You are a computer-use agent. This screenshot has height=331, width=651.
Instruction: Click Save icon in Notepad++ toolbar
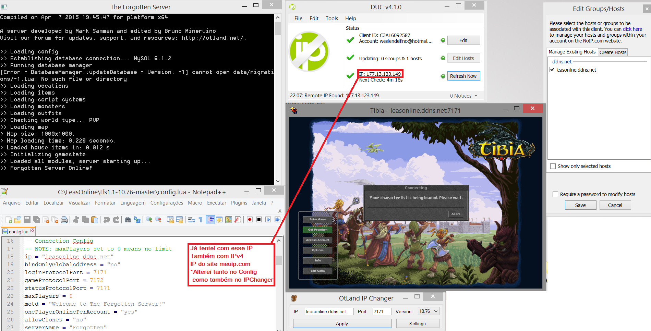(x=27, y=220)
